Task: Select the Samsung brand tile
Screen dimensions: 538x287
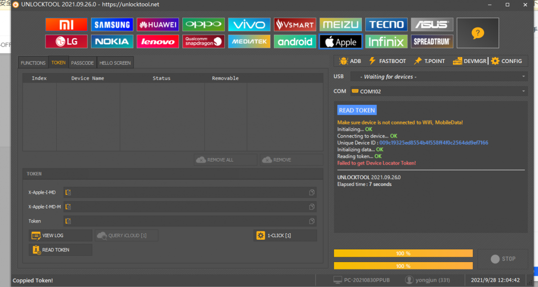Action: [x=112, y=25]
